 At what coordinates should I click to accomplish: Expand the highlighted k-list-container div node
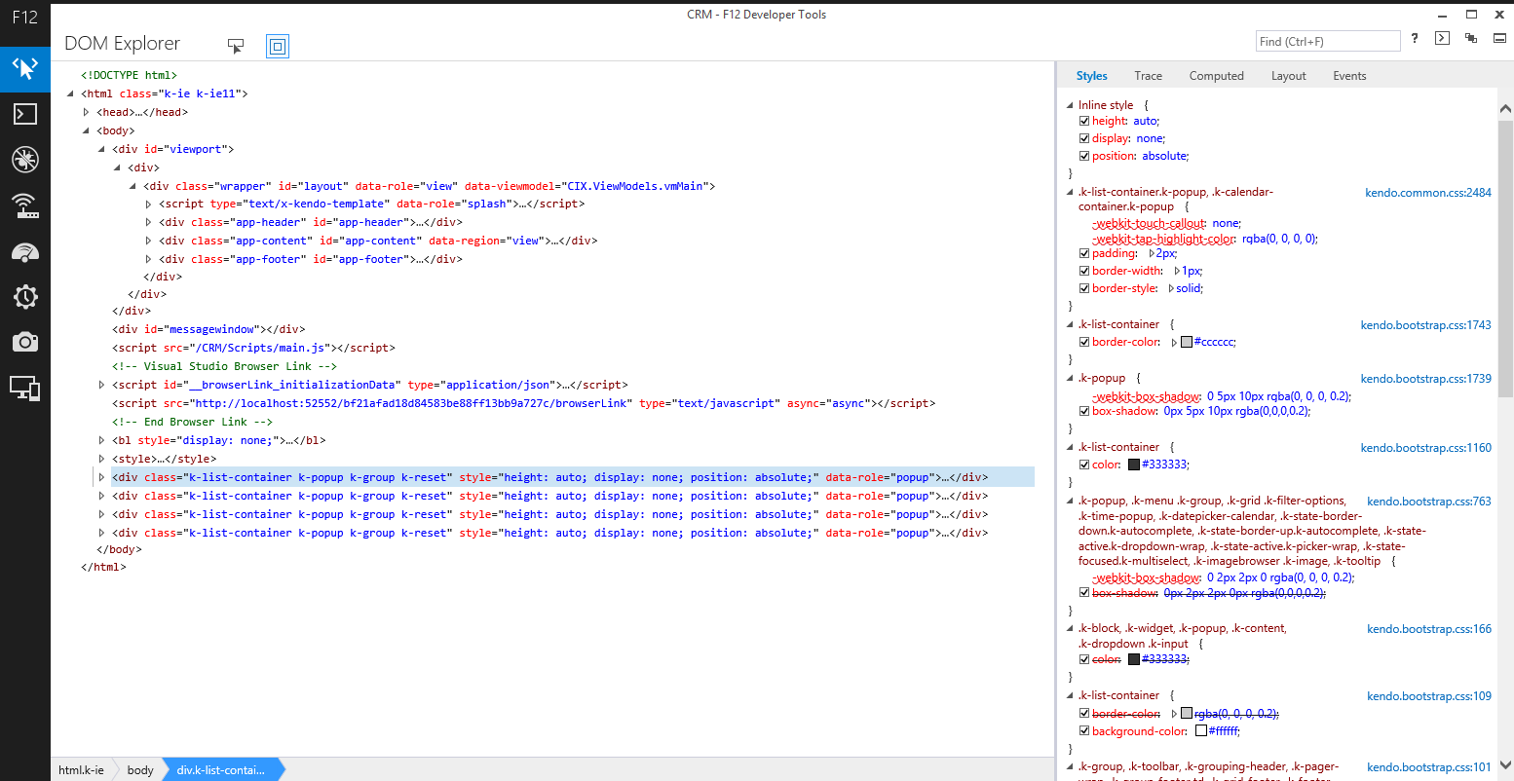[102, 477]
